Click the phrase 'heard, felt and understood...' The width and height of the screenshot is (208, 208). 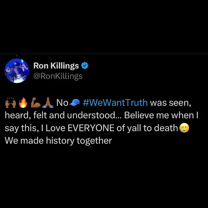(63, 115)
